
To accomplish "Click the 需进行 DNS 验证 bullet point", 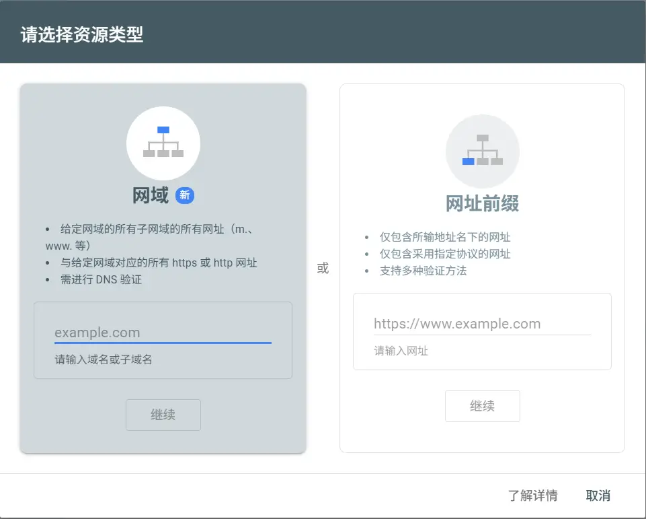I will tap(101, 279).
